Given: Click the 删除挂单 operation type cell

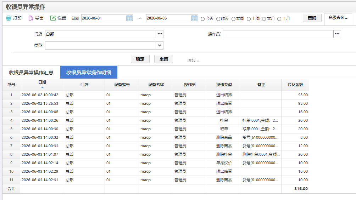Looking at the screenshot, I should [224, 154].
